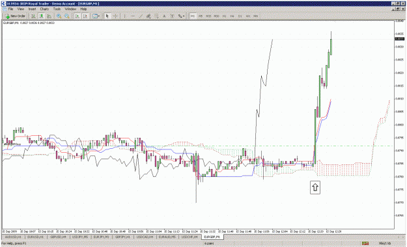Select the active EURGBP,M1 chart tab
Screen dimensions: 407x247
point(212,237)
